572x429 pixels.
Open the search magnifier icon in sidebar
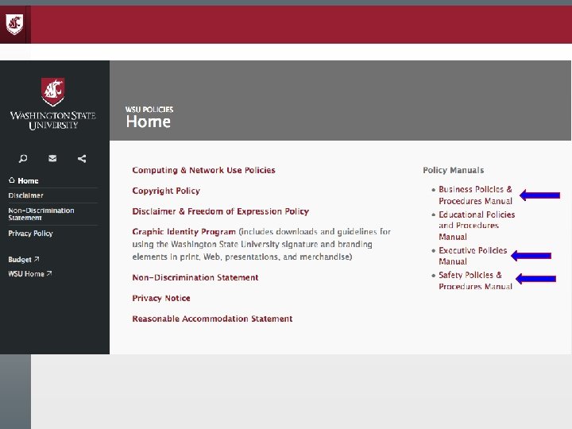tap(23, 158)
